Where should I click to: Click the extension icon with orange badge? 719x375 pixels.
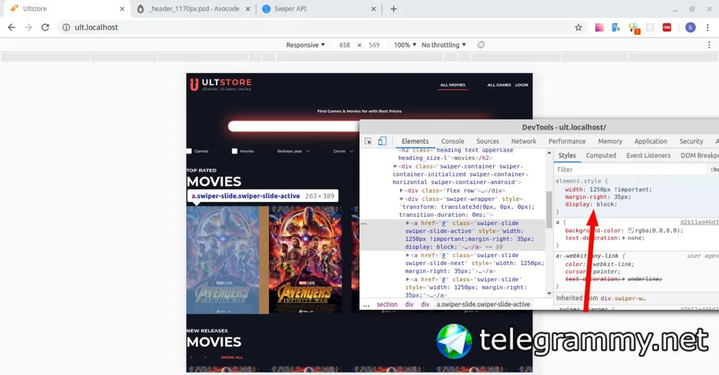[x=634, y=28]
